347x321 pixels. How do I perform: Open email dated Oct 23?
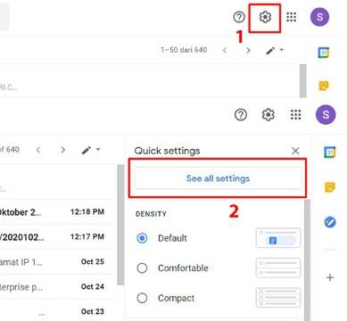click(x=56, y=310)
